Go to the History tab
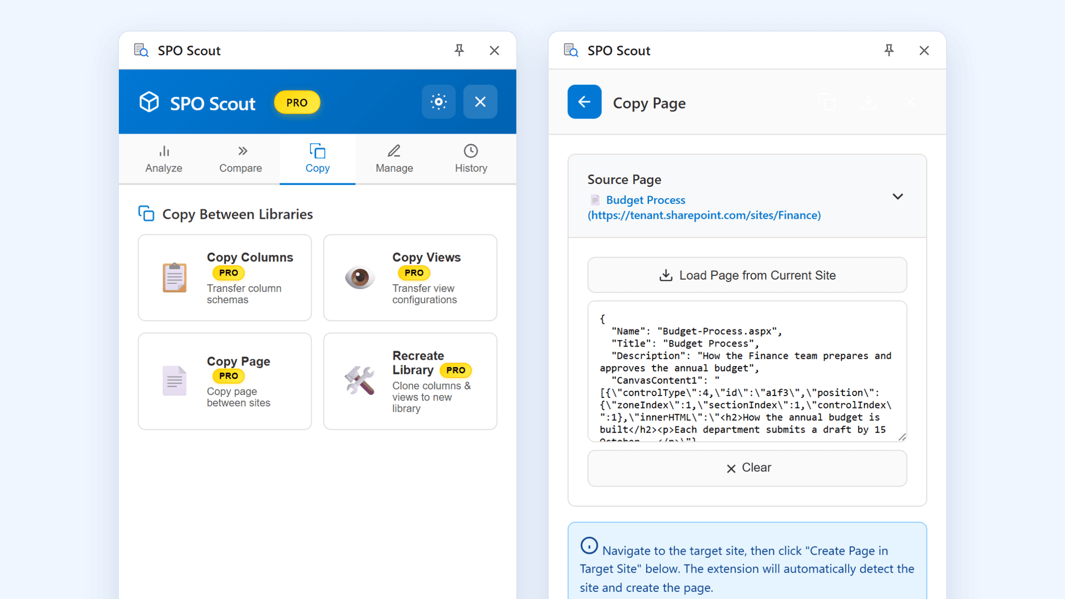This screenshot has height=599, width=1065. pos(471,159)
